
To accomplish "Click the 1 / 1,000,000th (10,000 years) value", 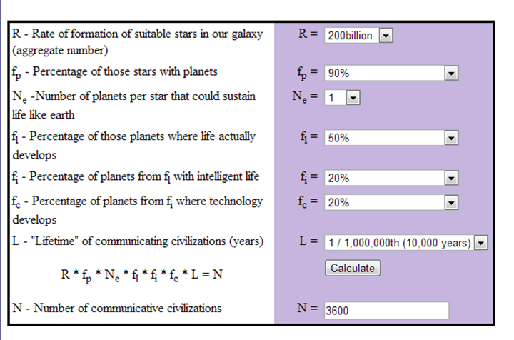I will point(400,243).
